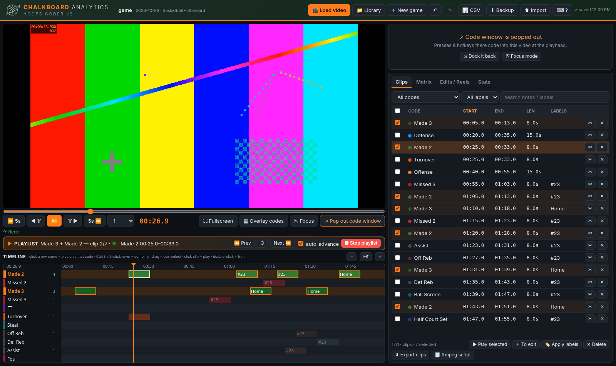Click the undo arrow in the header
The height and width of the screenshot is (366, 616).
pyautogui.click(x=435, y=10)
